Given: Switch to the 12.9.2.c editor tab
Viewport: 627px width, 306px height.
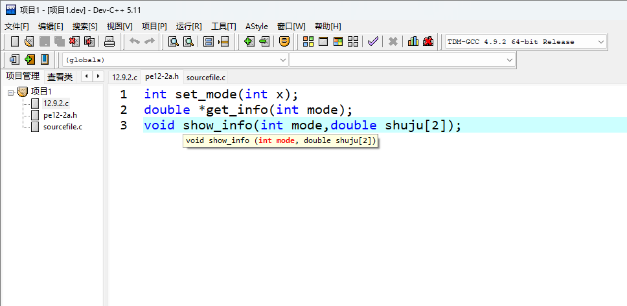Looking at the screenshot, I should click(125, 77).
